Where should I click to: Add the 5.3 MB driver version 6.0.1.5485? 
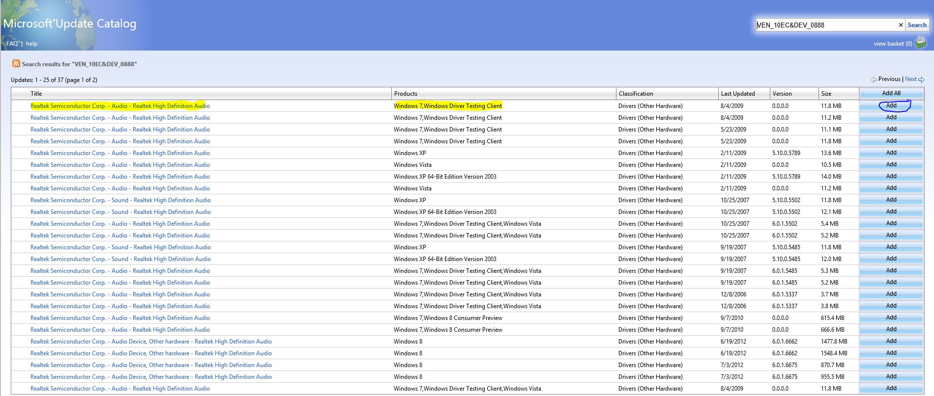click(891, 270)
